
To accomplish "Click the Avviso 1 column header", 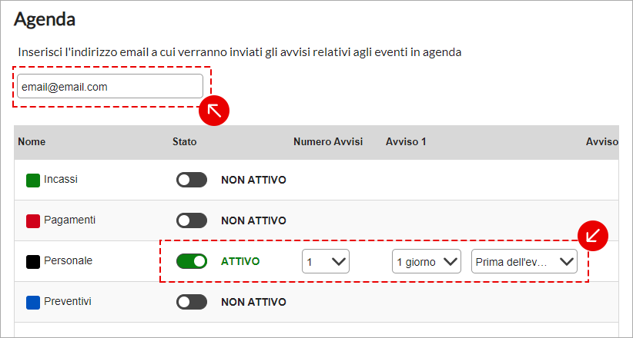I will pyautogui.click(x=406, y=142).
